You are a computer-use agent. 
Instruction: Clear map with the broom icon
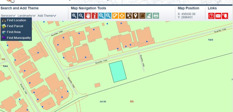[149, 15]
